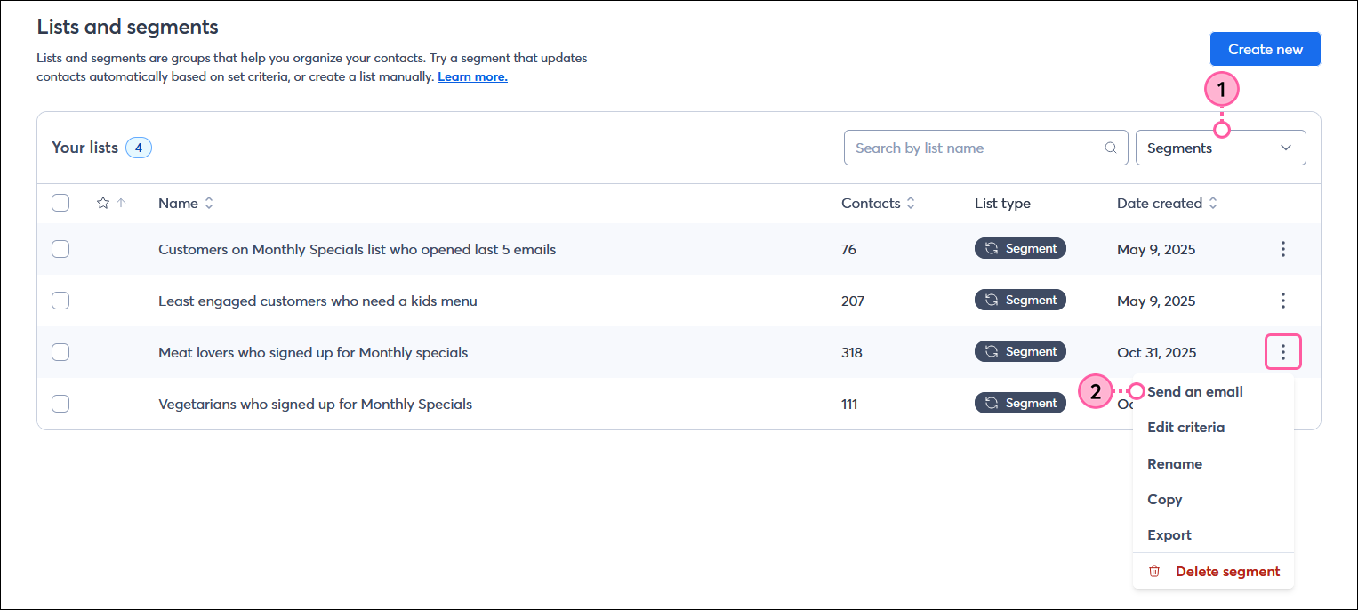Click the star column icon in the table header

tap(102, 203)
